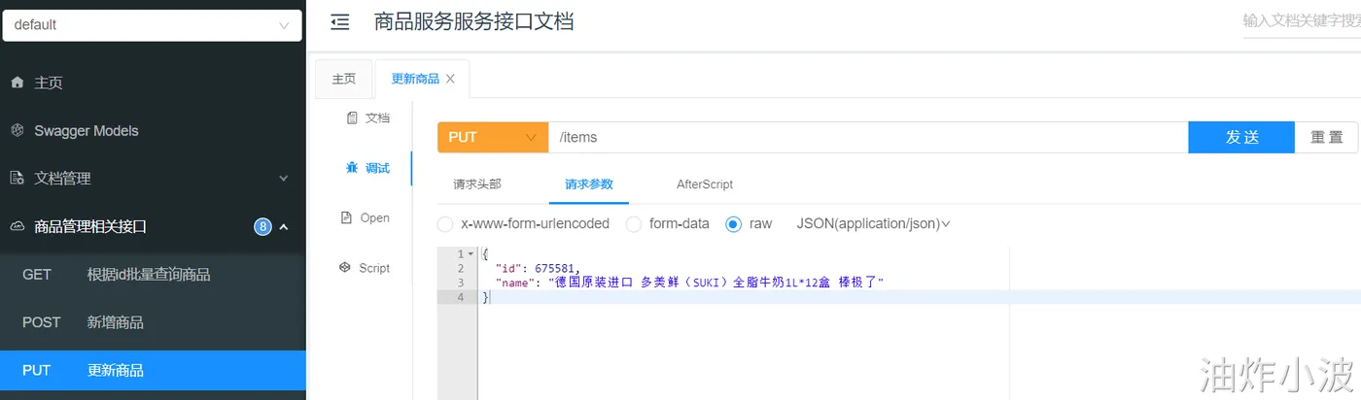The width and height of the screenshot is (1361, 400).
Task: Click the Swagger Models cube icon
Action: pyautogui.click(x=17, y=130)
